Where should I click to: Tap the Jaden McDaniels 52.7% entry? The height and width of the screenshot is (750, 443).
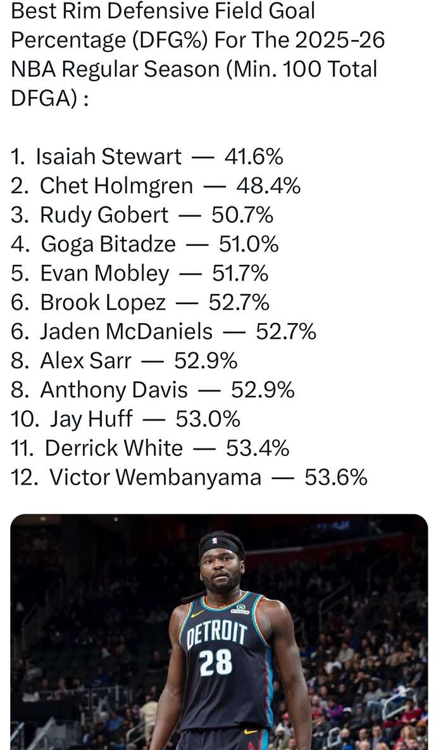pos(163,331)
